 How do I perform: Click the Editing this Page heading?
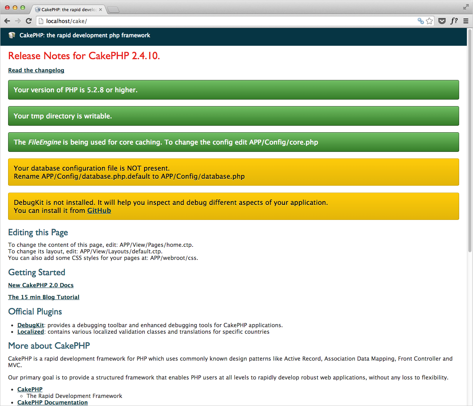[x=38, y=233]
